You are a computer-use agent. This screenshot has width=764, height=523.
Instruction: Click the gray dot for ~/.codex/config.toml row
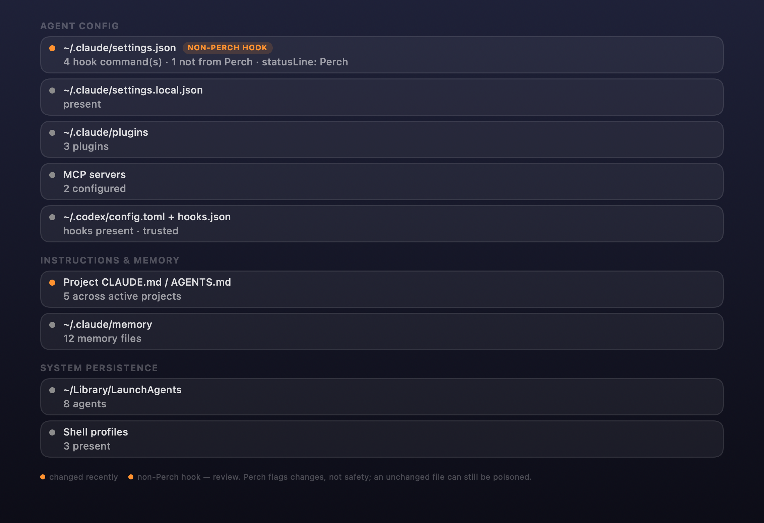(x=52, y=217)
